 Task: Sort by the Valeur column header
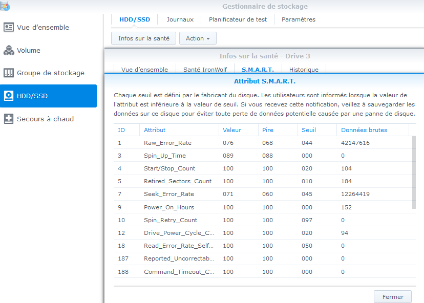tap(239, 130)
